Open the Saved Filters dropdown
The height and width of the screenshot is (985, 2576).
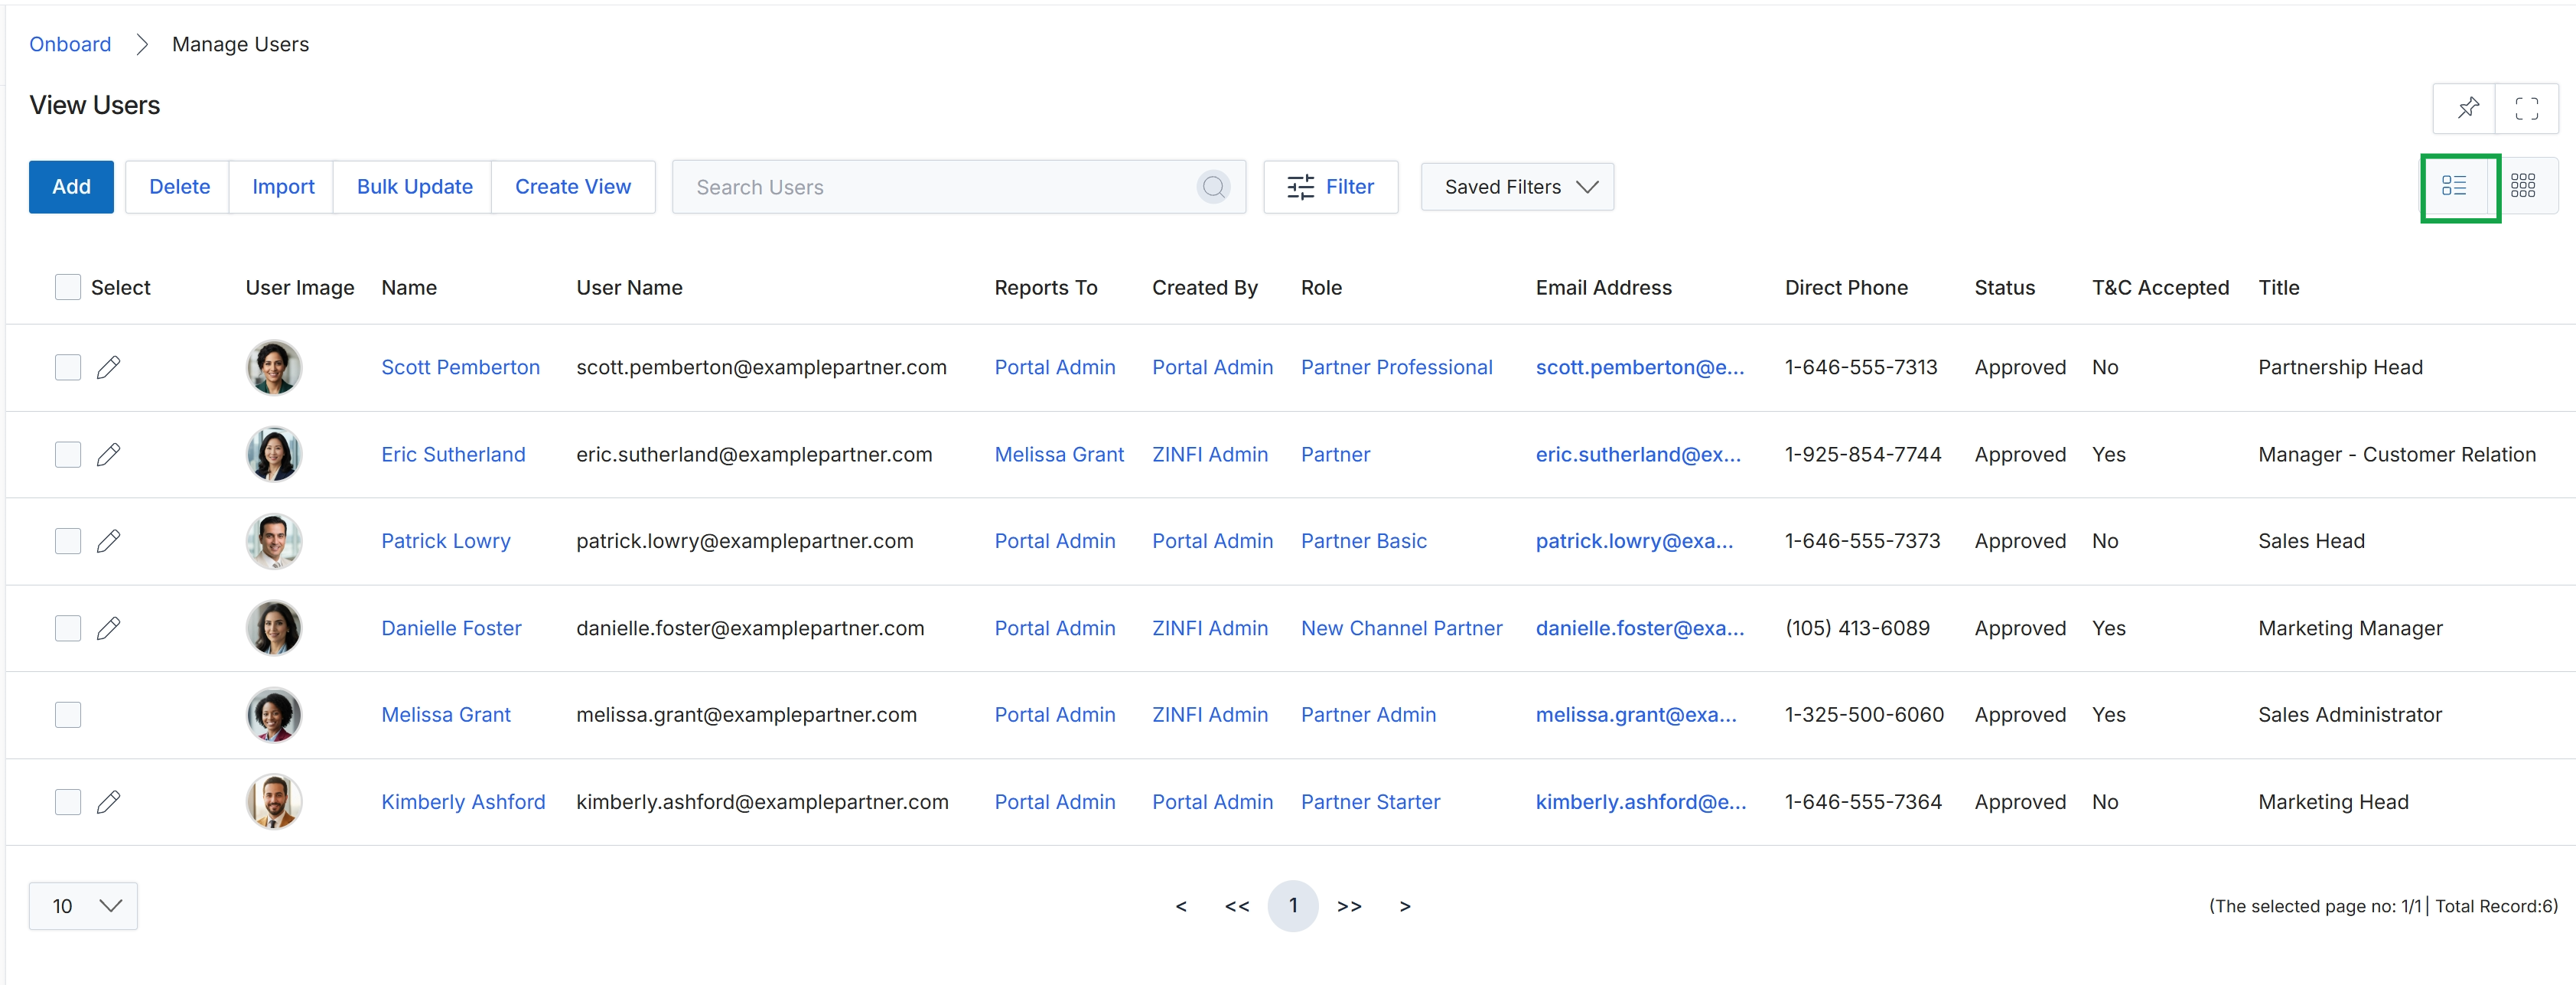1517,187
